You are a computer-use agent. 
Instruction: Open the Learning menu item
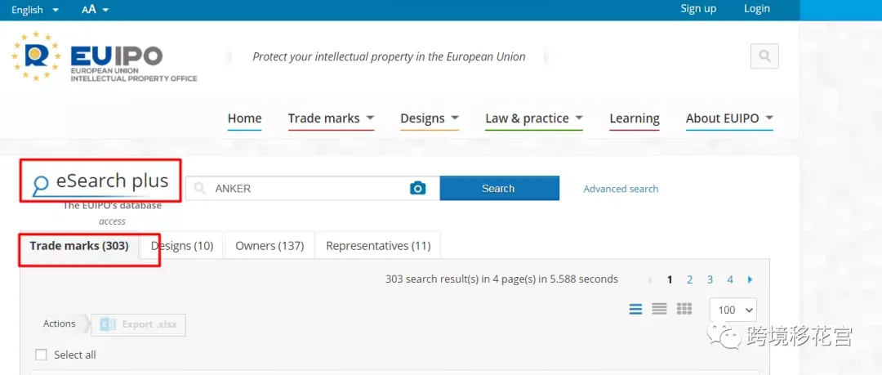[635, 118]
